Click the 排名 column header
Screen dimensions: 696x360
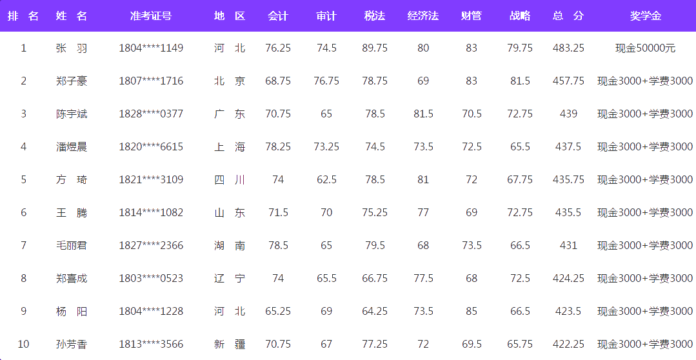pos(23,15)
